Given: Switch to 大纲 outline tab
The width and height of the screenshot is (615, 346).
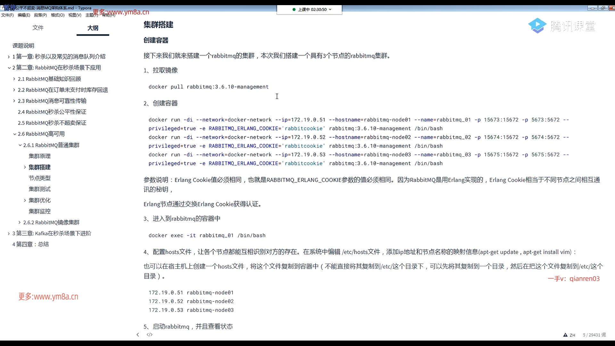Looking at the screenshot, I should point(93,28).
